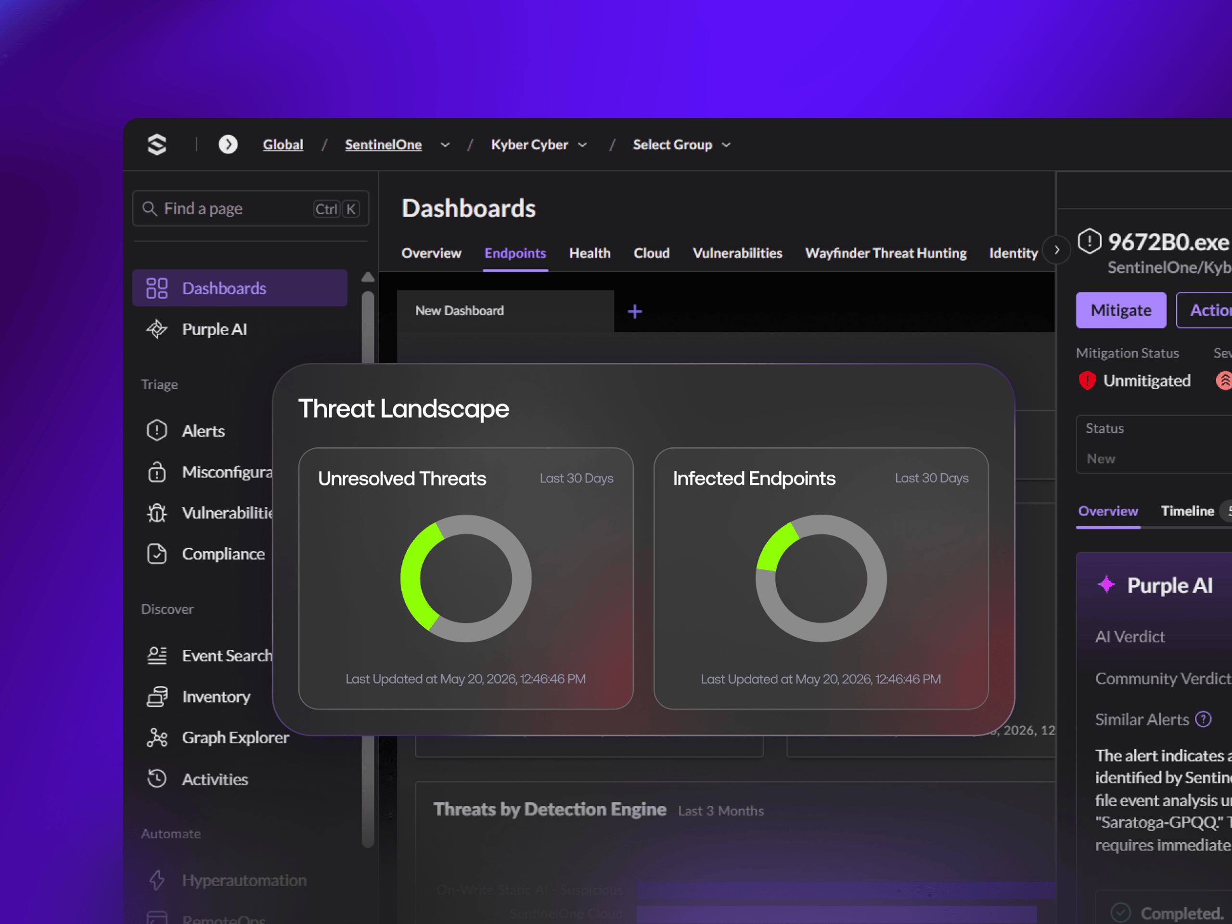Click the alert icon beside 9672B0.exe

click(x=1090, y=241)
